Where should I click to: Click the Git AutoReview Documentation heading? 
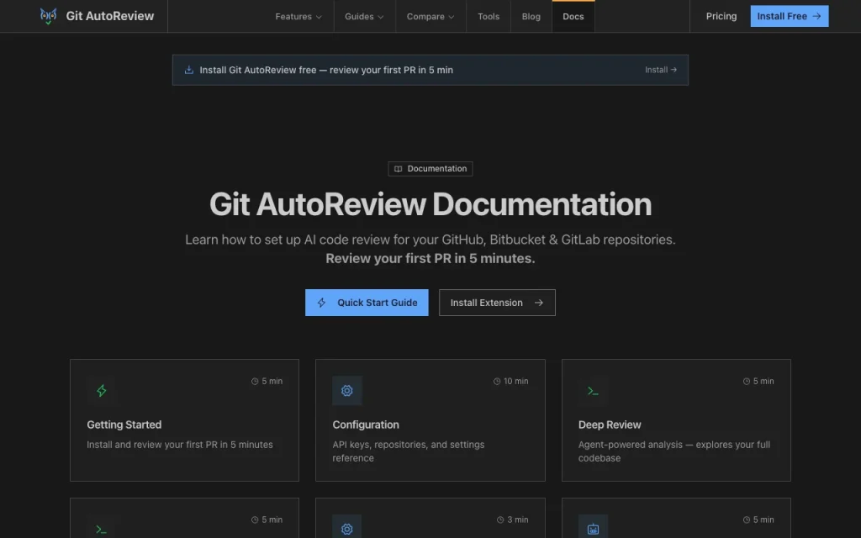(430, 204)
